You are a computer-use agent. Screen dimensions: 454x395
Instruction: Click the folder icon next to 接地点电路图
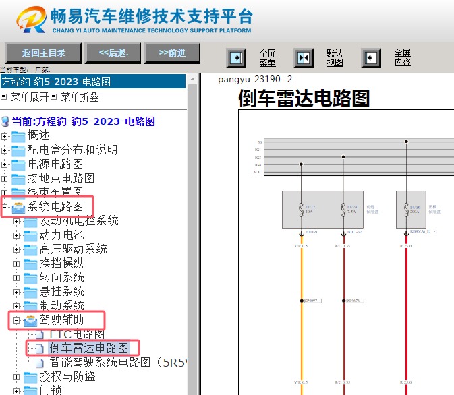pyautogui.click(x=18, y=179)
